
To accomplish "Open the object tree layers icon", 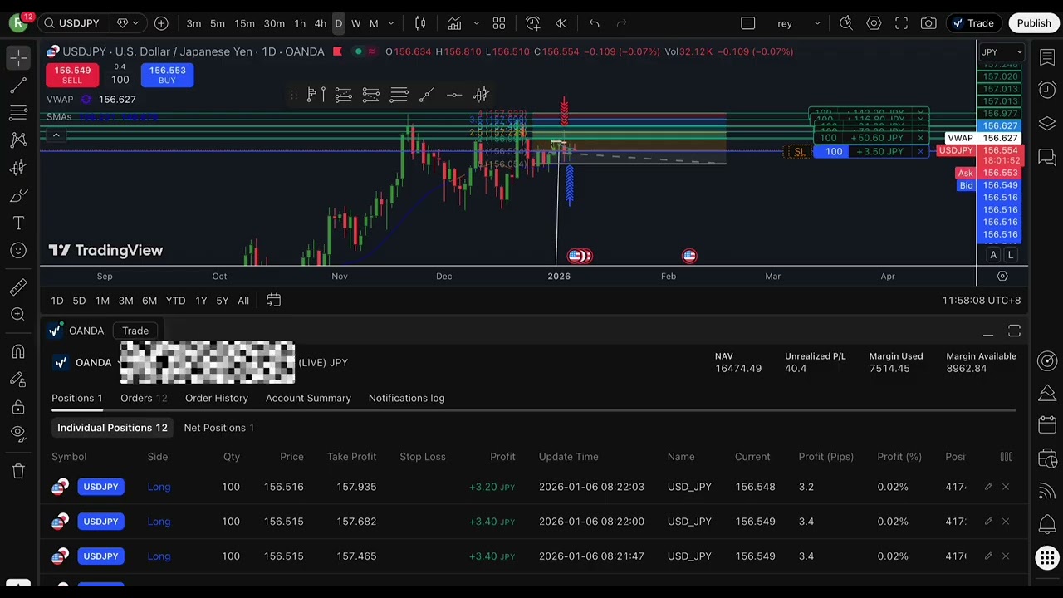I will pos(1047,124).
